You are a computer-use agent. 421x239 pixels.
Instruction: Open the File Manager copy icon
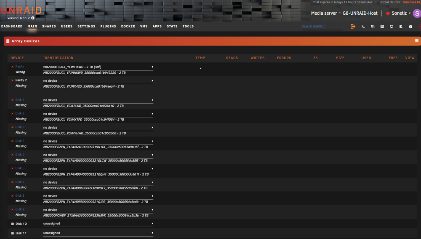pos(373,27)
